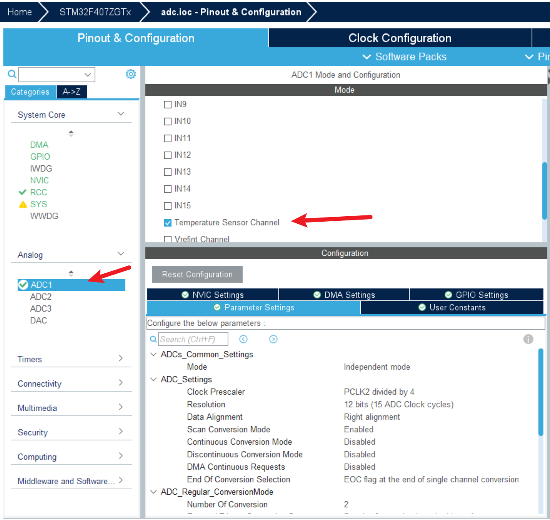Collapse ADCs_Common_Settings group
Viewport: 550px width, 520px height.
click(x=153, y=354)
